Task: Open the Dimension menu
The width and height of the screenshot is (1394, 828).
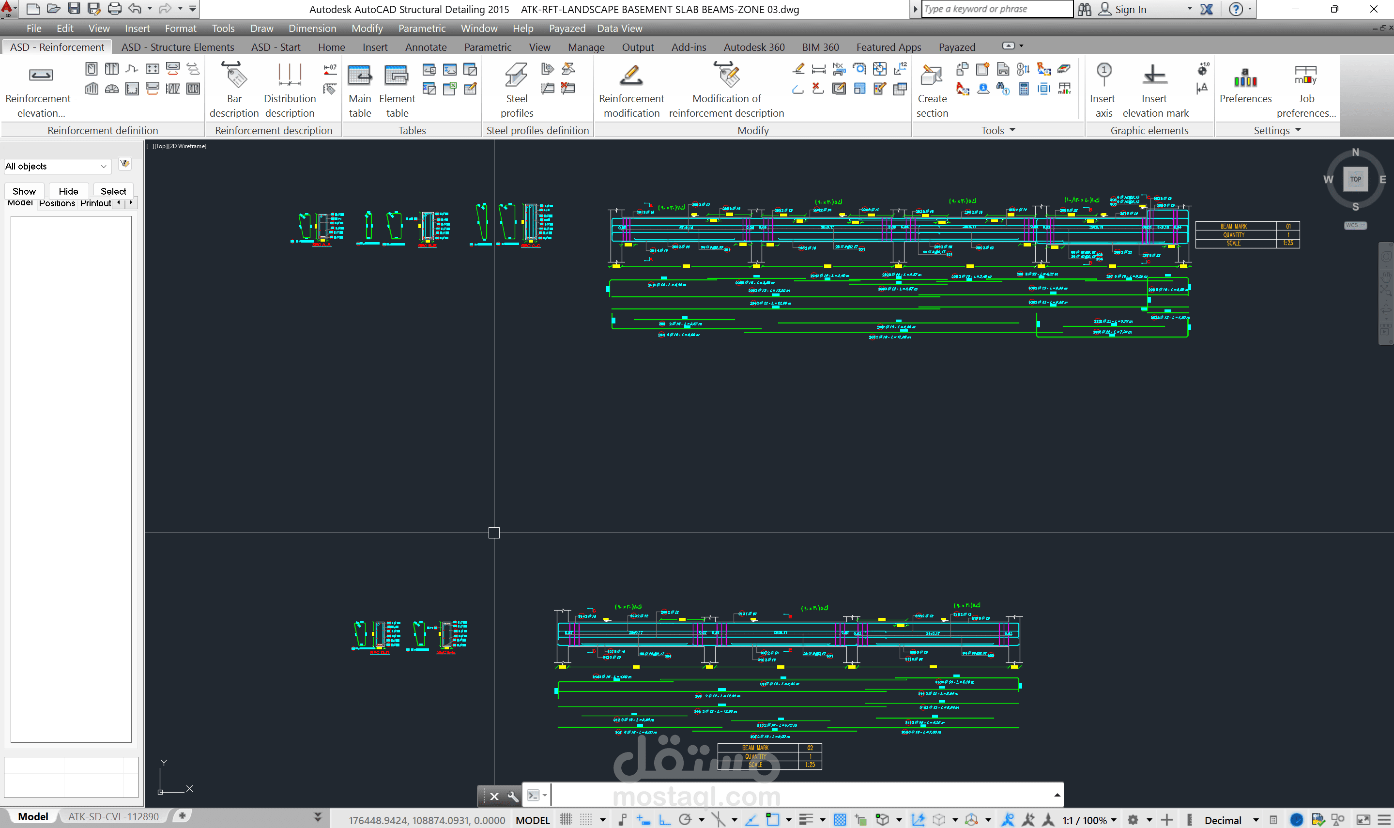Action: (312, 29)
